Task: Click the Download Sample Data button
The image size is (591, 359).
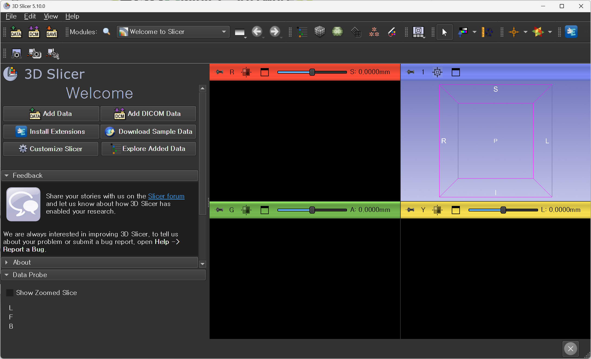Action: coord(148,132)
